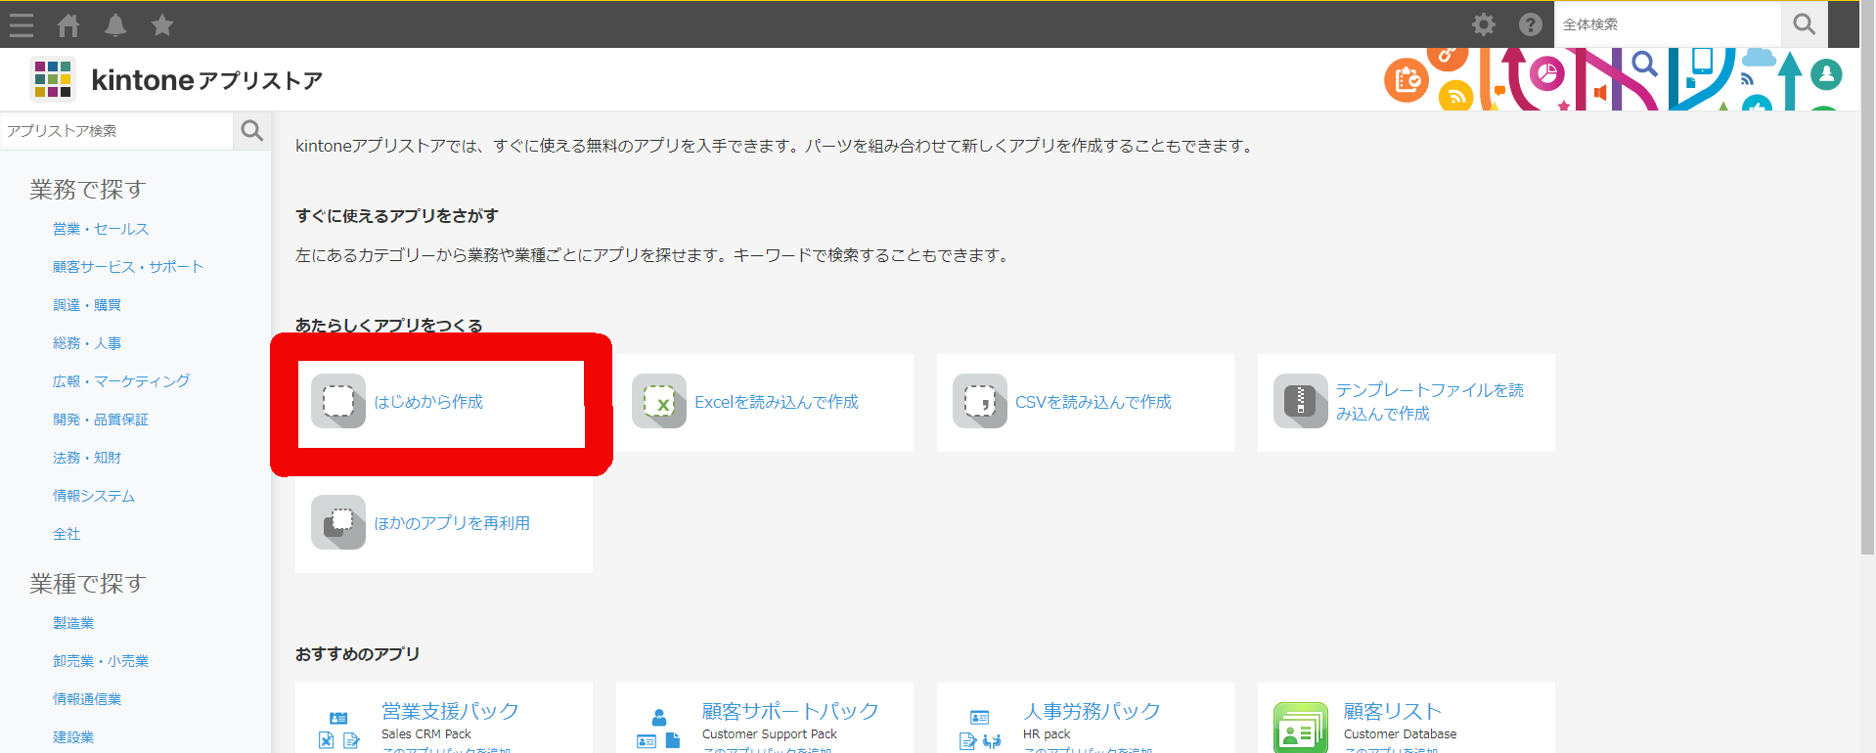Open the bookmarks star icon
This screenshot has height=753, width=1876.
point(162,24)
